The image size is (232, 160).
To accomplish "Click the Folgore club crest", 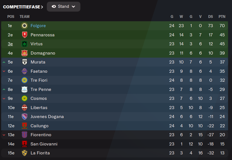I will [24, 26].
